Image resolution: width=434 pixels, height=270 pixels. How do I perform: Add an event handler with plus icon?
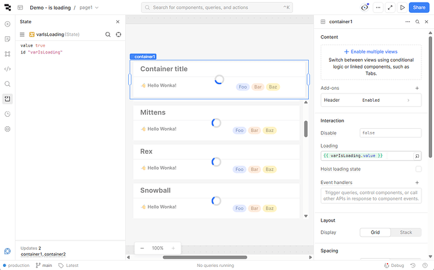point(417,183)
